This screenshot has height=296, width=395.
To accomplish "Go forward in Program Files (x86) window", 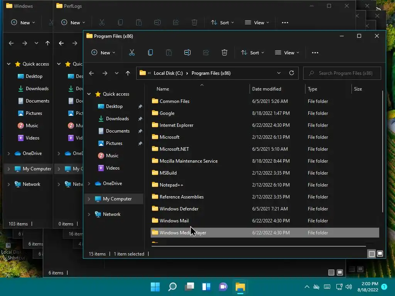I will click(x=105, y=73).
